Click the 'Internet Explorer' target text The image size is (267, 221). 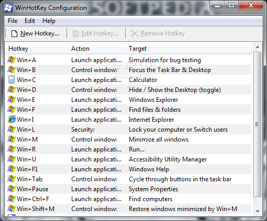151,120
